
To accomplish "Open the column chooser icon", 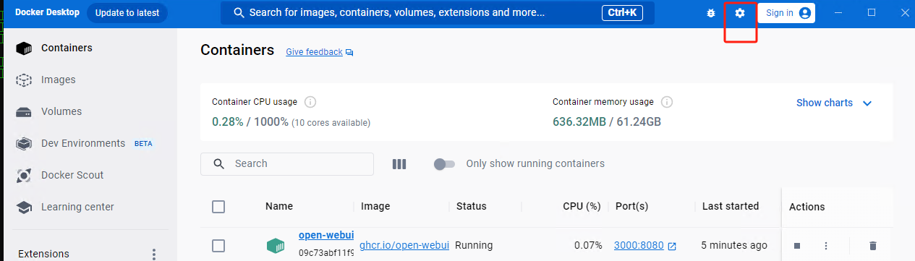I will [399, 164].
